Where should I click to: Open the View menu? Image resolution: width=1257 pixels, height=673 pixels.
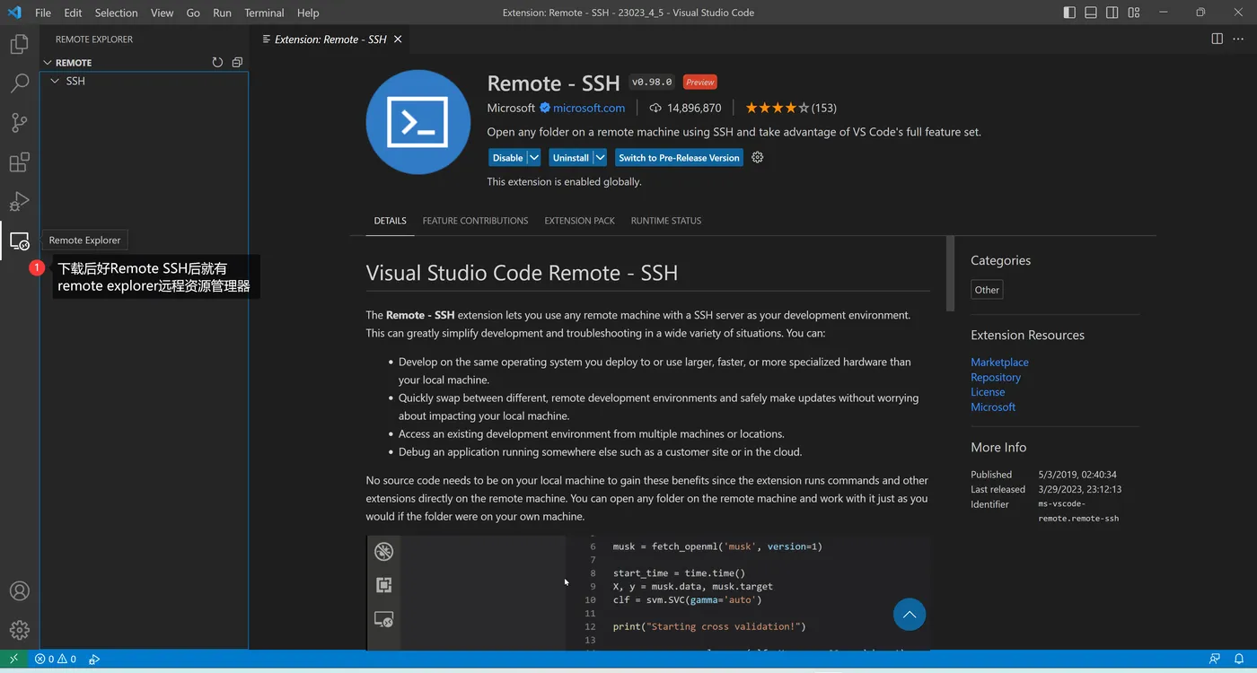pos(163,13)
